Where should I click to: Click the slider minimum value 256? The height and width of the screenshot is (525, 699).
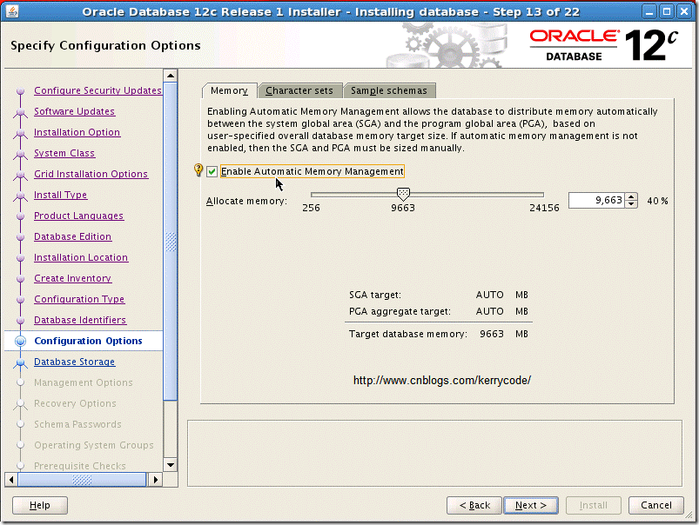pos(311,208)
